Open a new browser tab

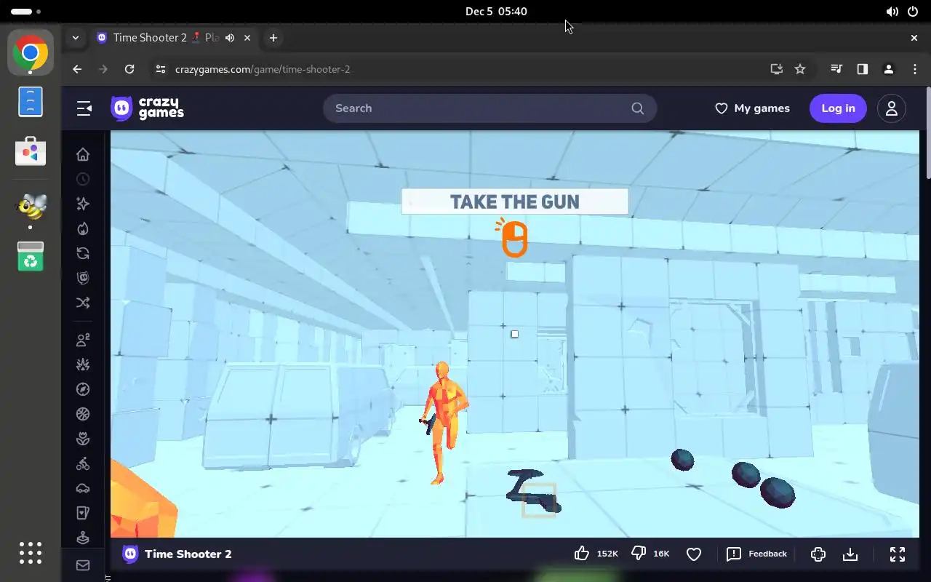click(273, 38)
